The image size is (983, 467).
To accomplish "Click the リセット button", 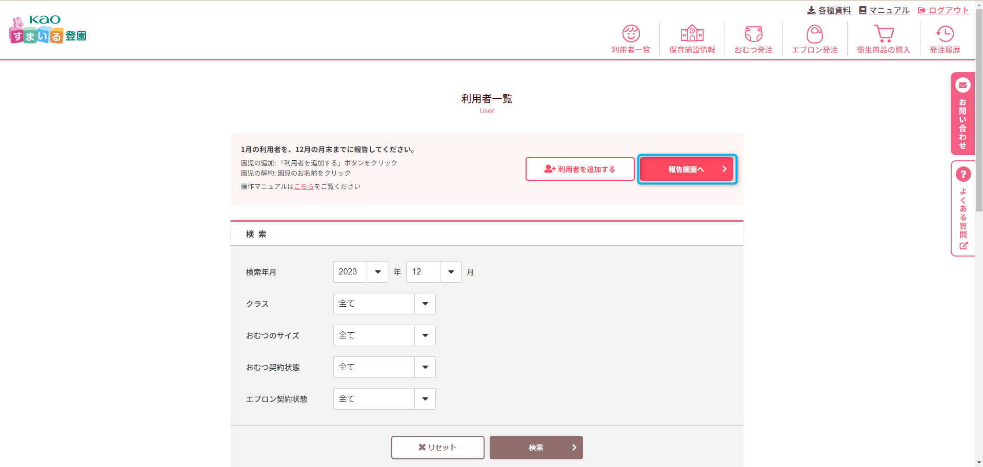I will 437,448.
